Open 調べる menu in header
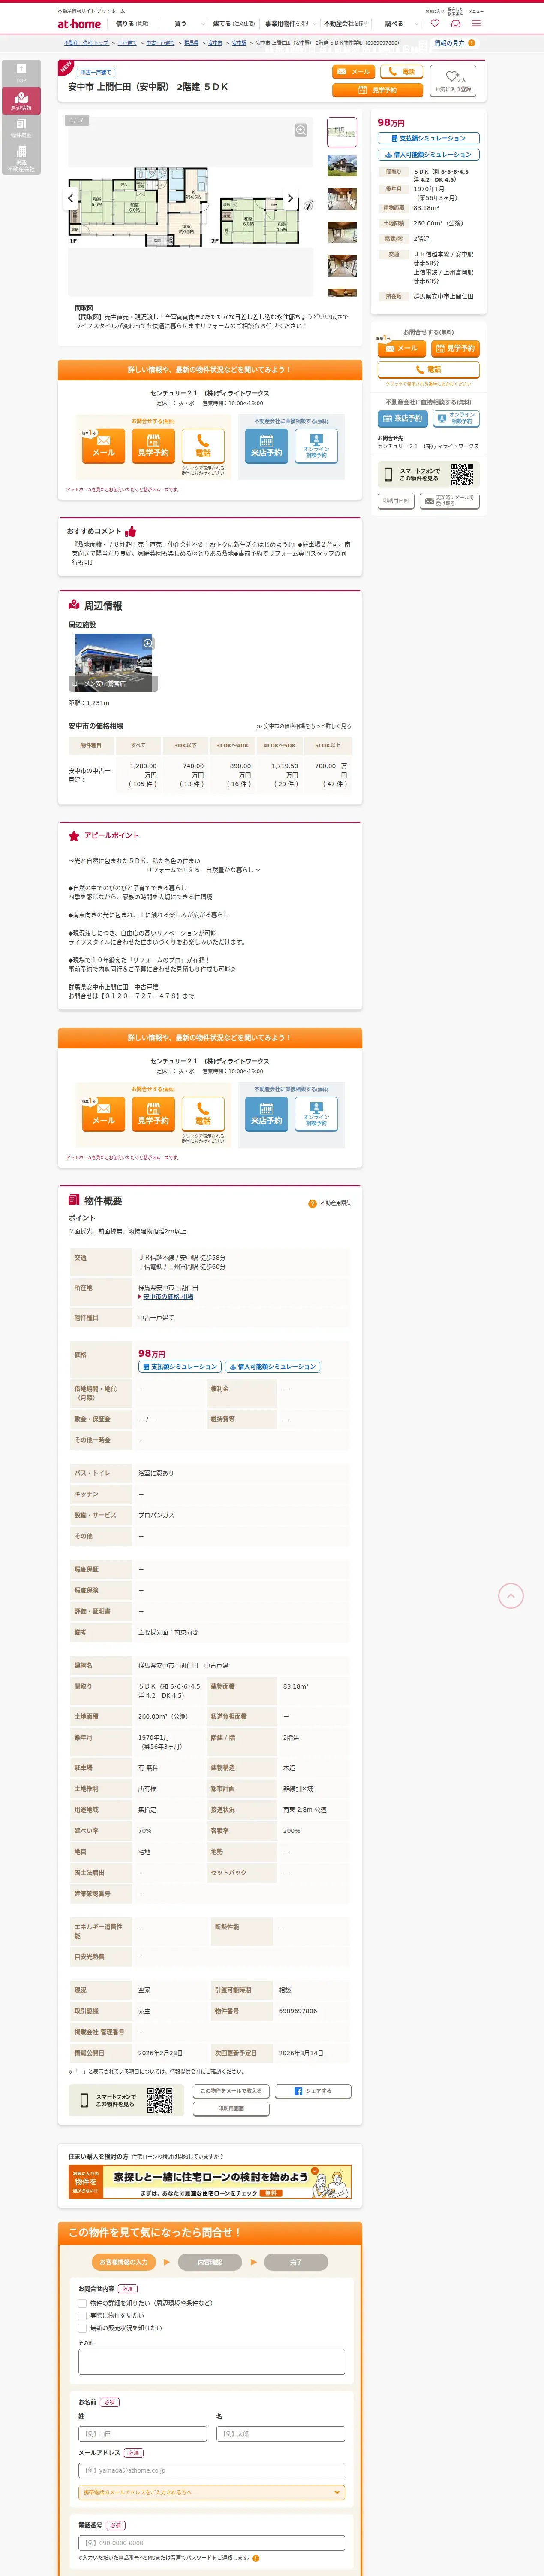544x2576 pixels. pos(394,23)
